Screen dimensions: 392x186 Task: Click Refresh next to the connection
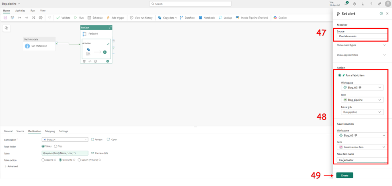[97, 139]
